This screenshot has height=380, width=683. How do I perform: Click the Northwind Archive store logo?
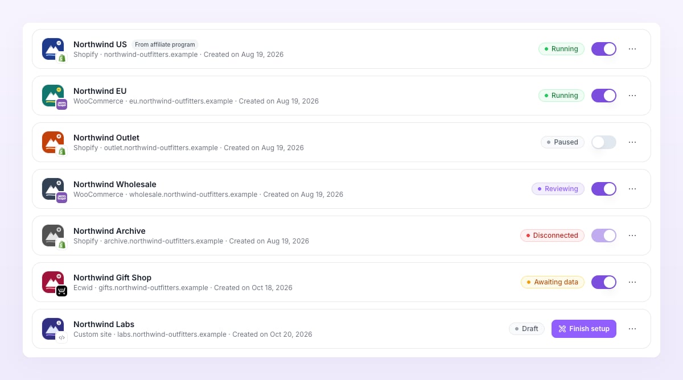(x=53, y=236)
